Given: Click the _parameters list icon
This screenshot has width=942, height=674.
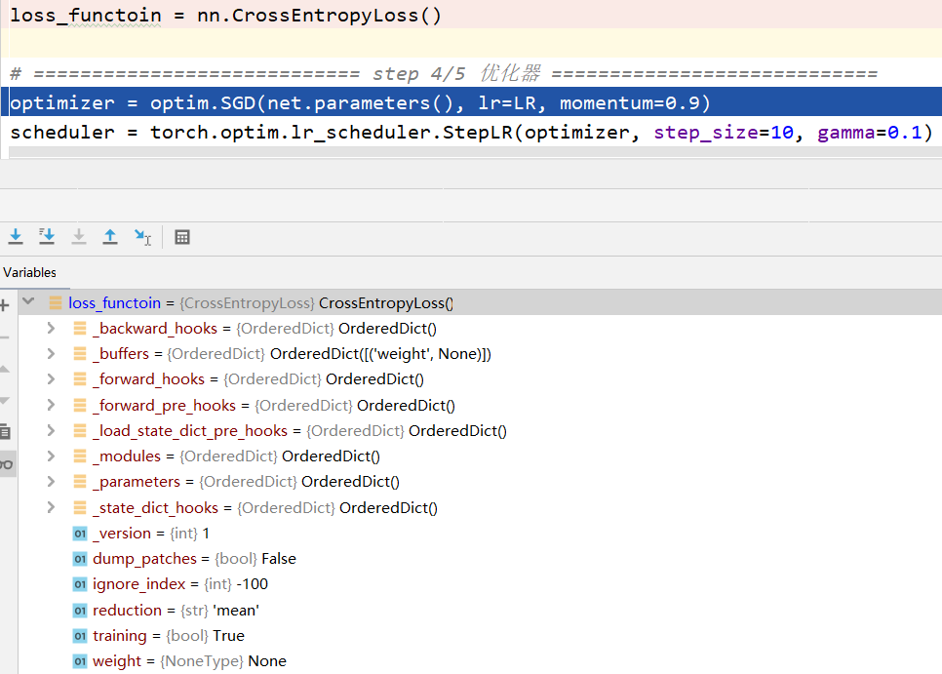Looking at the screenshot, I should pos(80,481).
